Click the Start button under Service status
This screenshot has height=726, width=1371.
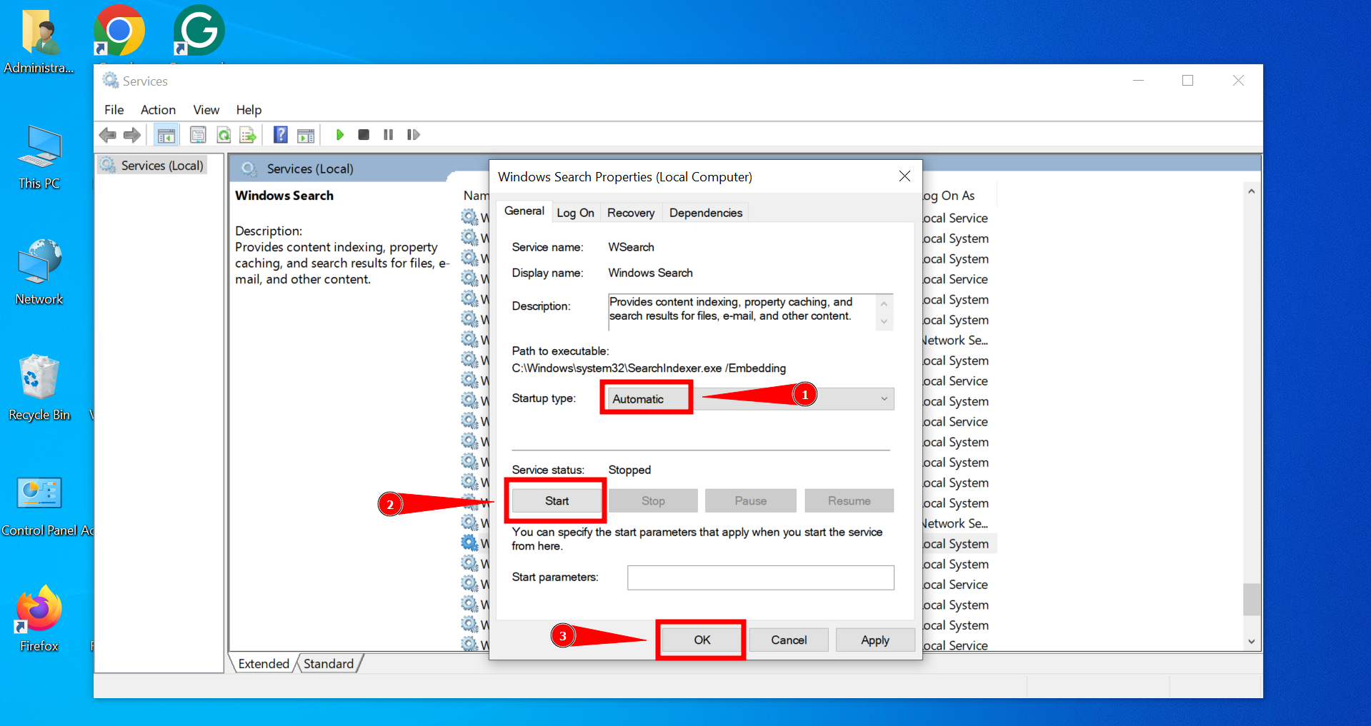557,501
